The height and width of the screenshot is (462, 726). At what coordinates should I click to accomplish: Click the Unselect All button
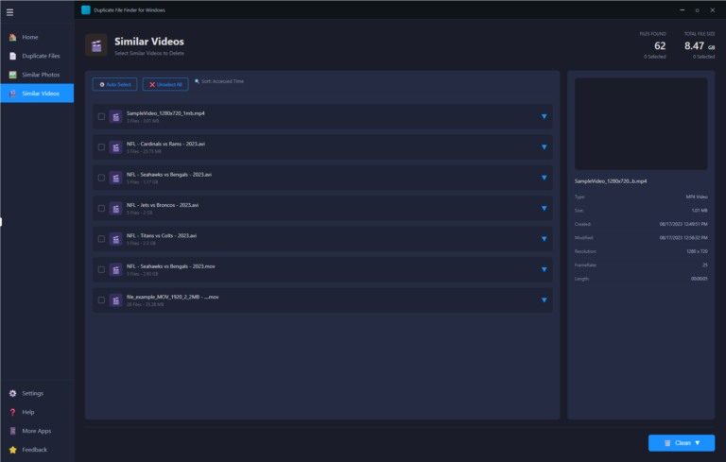165,84
